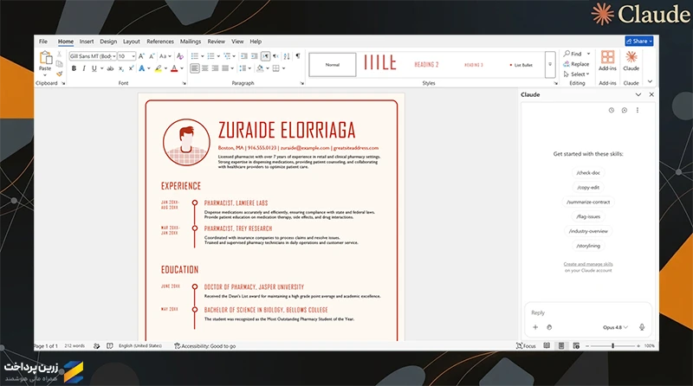This screenshot has width=693, height=386.
Task: Toggle Show/Hide paragraph marks
Action: click(298, 56)
